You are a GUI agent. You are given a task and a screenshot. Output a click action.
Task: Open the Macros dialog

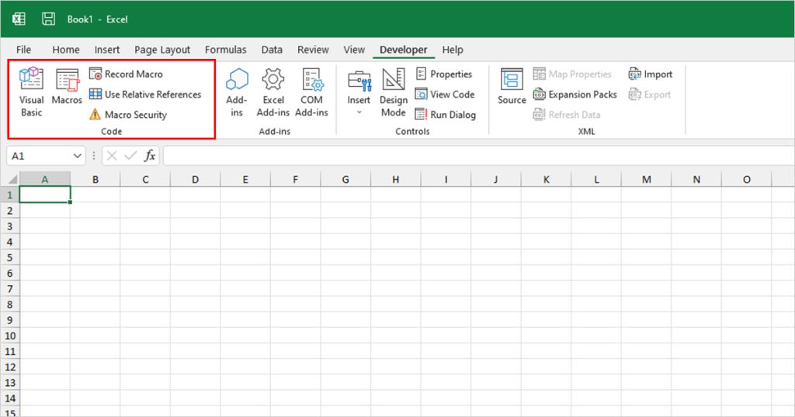coord(67,87)
